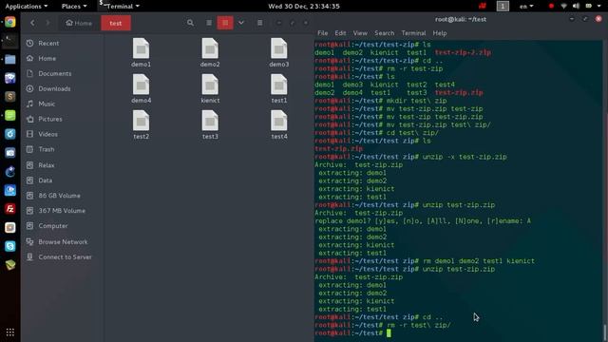Open the en keyboard layout dropdown
The image size is (608, 342).
pos(526,6)
